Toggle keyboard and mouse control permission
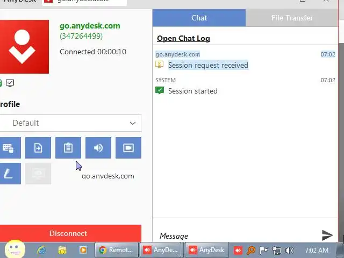 (x=10, y=148)
